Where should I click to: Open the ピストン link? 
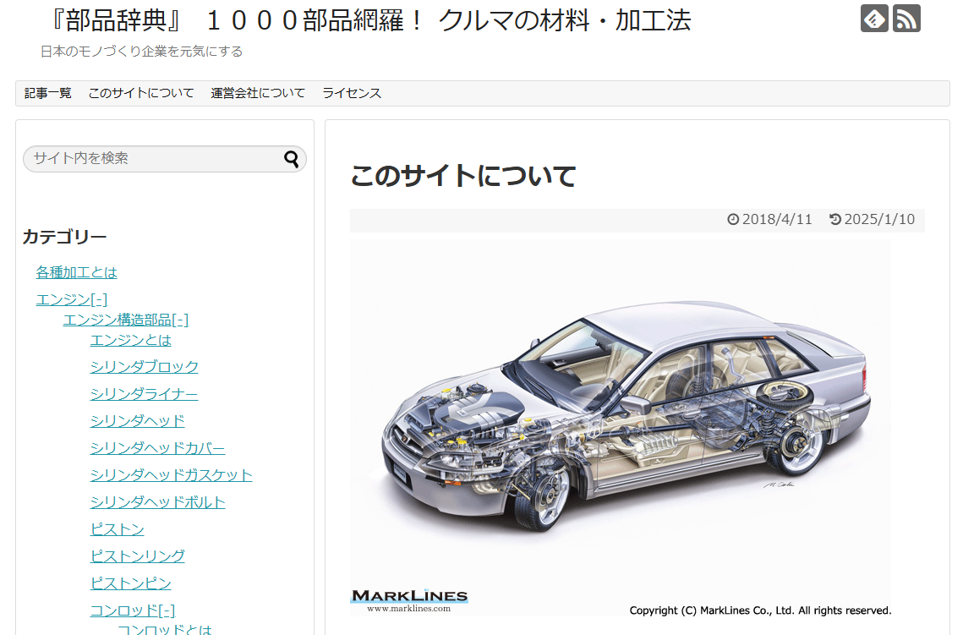(x=118, y=528)
